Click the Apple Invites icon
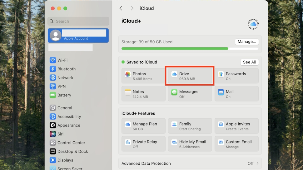The height and width of the screenshot is (170, 303). coord(221,124)
